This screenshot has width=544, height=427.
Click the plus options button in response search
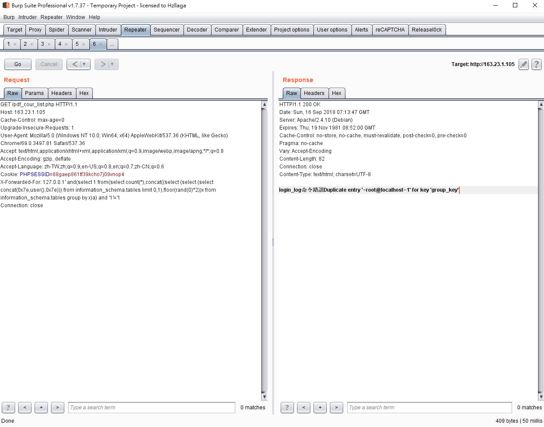tap(320, 407)
